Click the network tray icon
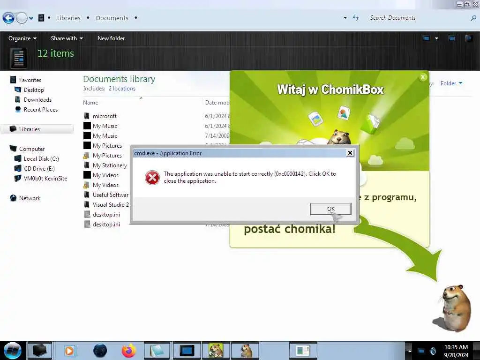Screen dimensions: 480x360 421,351
